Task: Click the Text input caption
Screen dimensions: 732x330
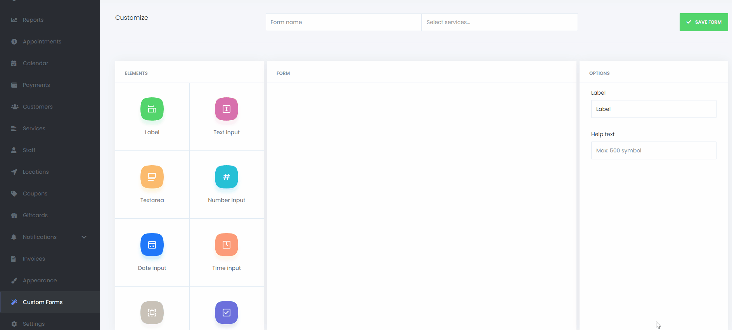Action: [x=227, y=132]
